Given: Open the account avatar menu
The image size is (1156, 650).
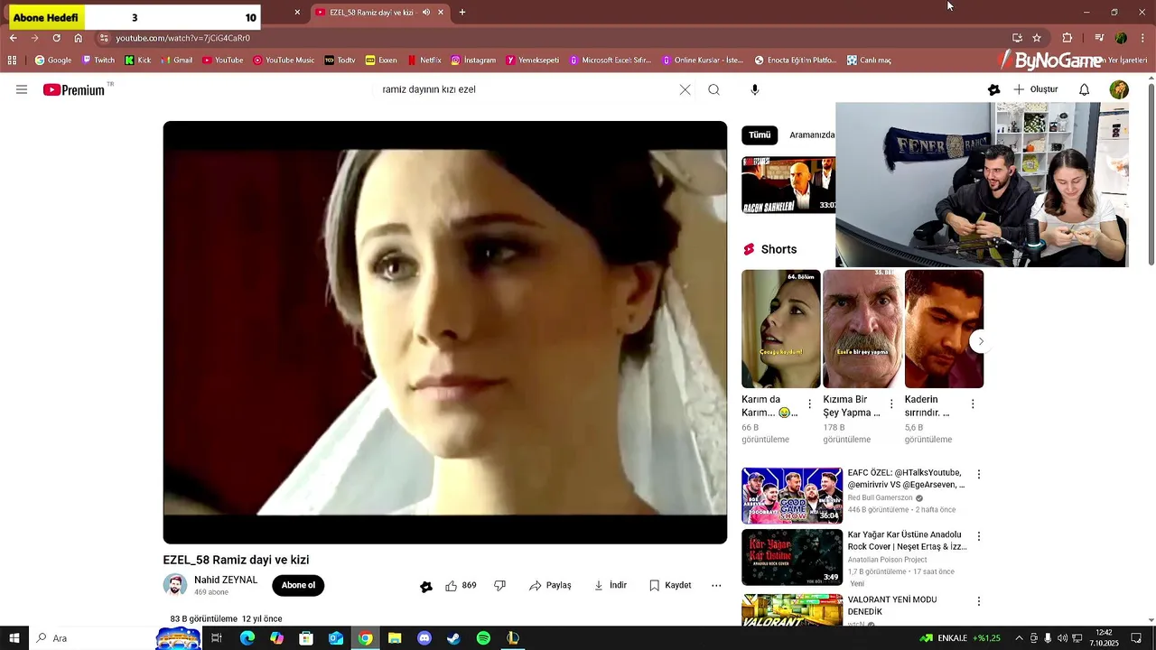Looking at the screenshot, I should click(1119, 89).
